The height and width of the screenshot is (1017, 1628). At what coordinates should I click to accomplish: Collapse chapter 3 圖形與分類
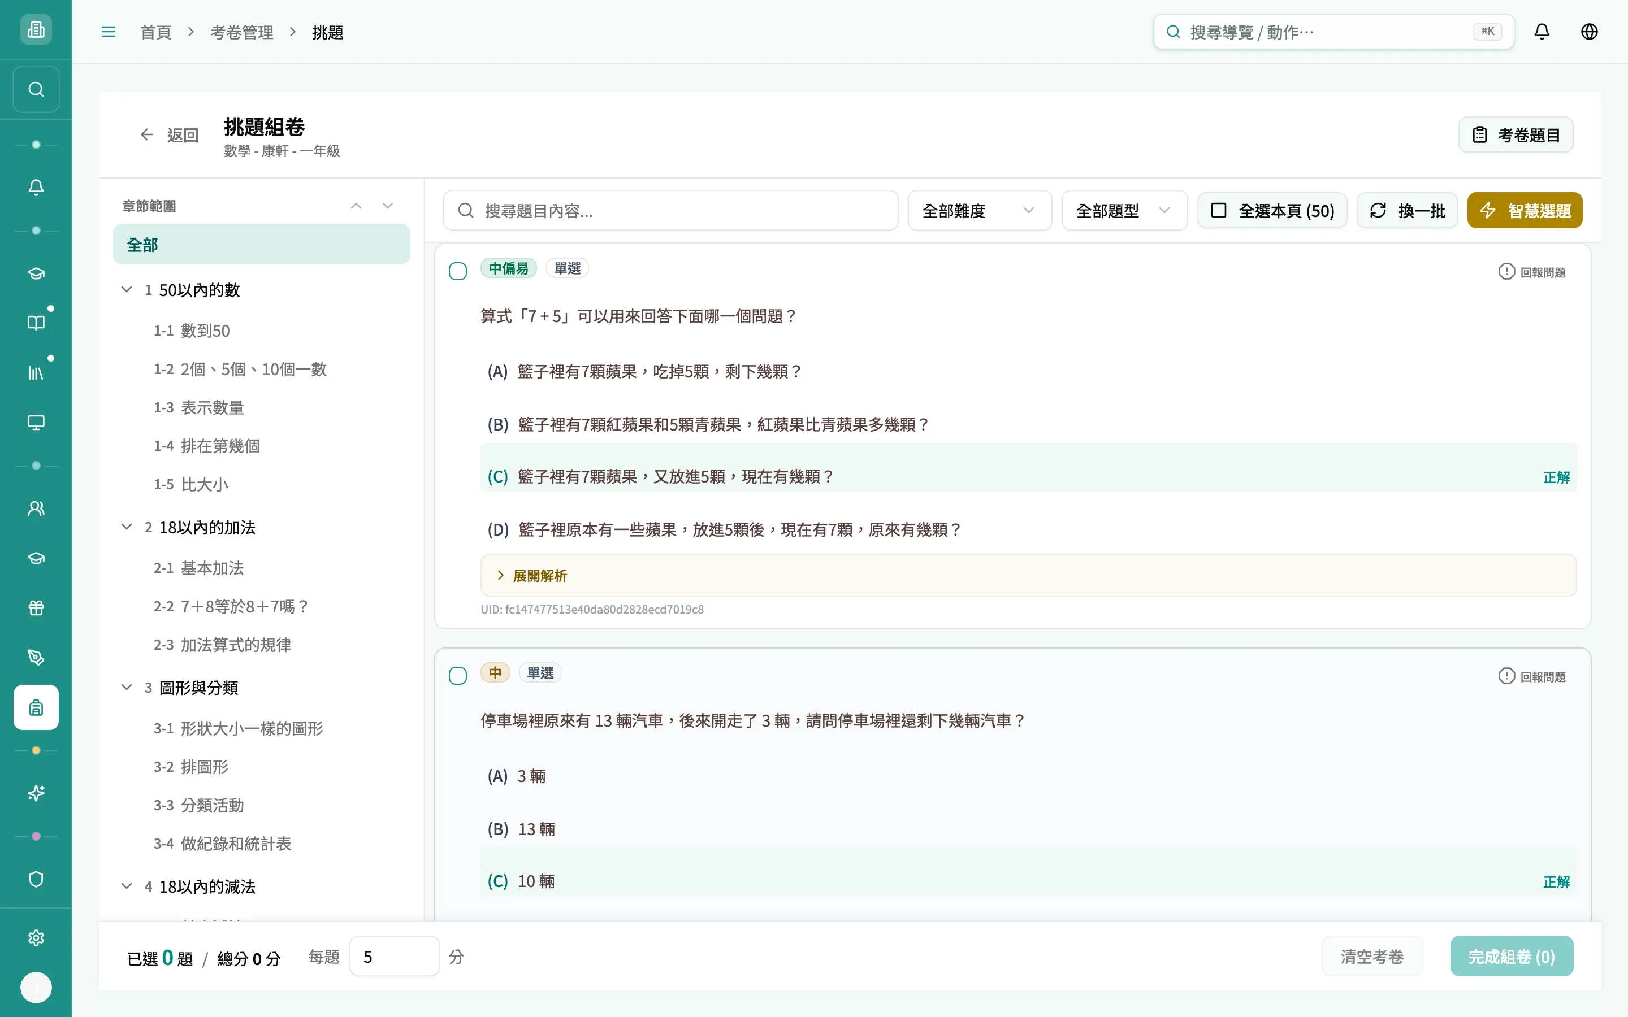tap(127, 686)
